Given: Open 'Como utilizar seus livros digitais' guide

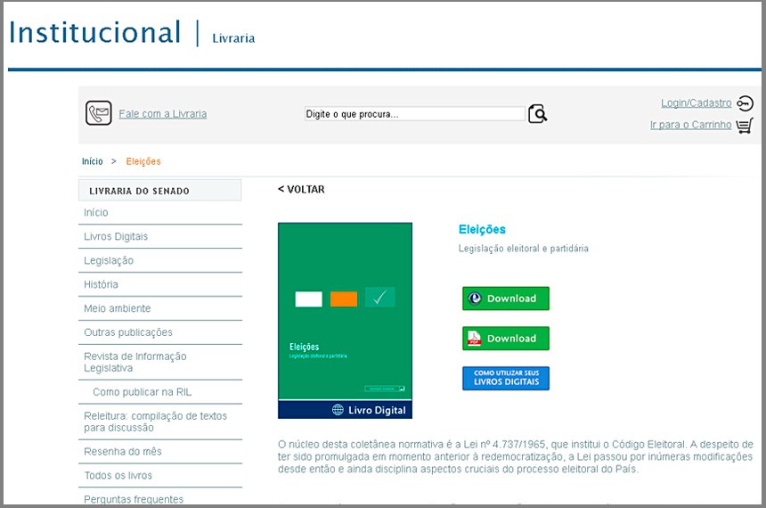Looking at the screenshot, I should (x=505, y=378).
